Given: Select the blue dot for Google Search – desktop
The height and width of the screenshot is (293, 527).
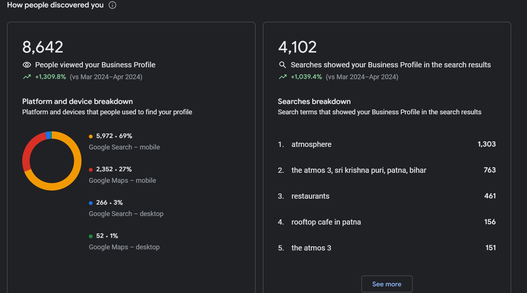Looking at the screenshot, I should coord(91,203).
